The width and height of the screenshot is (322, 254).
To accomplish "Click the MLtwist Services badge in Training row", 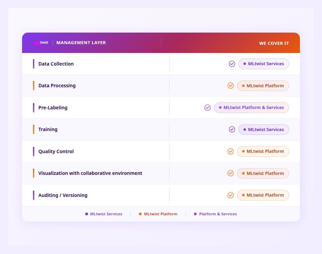I will click(x=264, y=129).
